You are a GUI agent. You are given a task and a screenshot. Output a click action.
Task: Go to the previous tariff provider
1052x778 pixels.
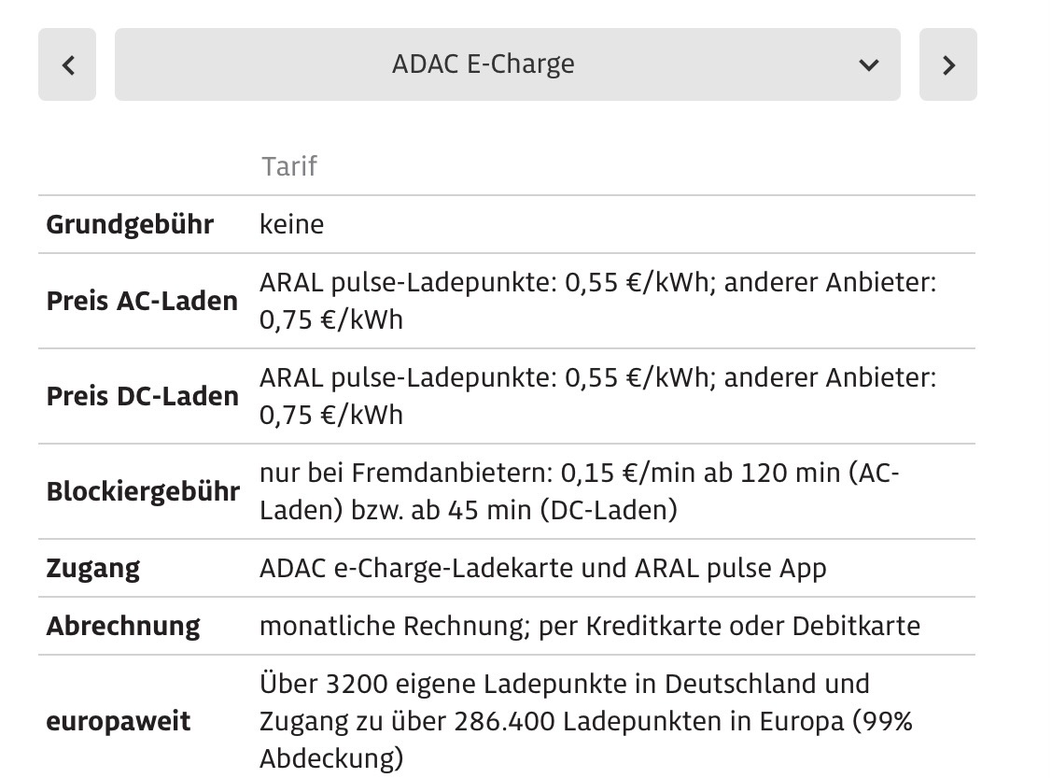(67, 64)
